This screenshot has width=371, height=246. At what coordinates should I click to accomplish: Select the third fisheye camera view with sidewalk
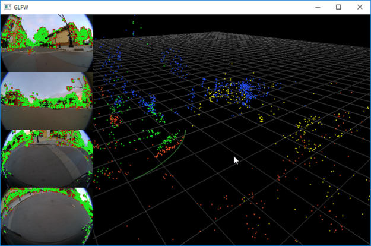[x=47, y=159]
